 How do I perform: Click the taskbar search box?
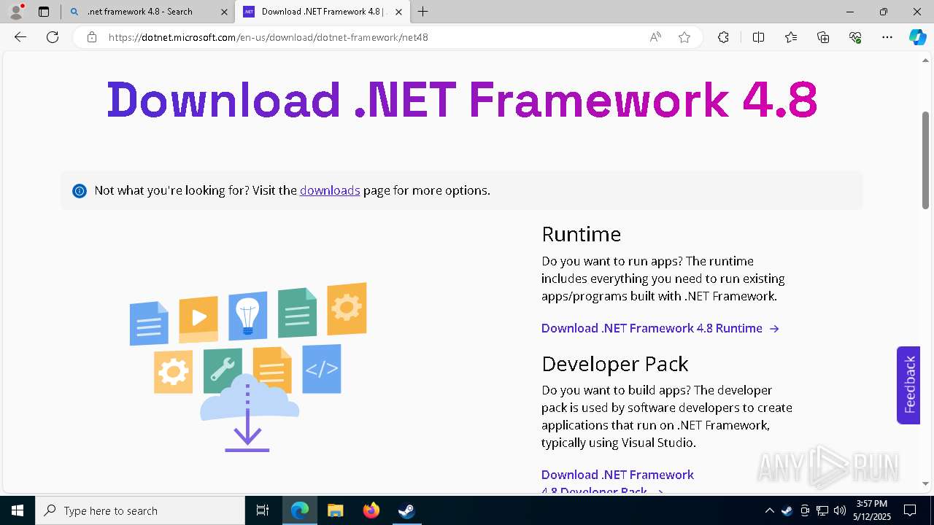[x=140, y=510]
